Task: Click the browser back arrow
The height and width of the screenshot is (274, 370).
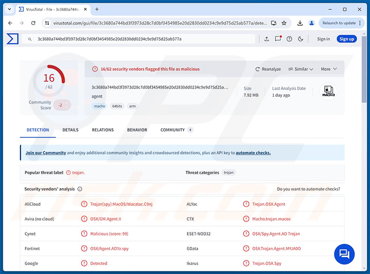Action: click(10, 23)
